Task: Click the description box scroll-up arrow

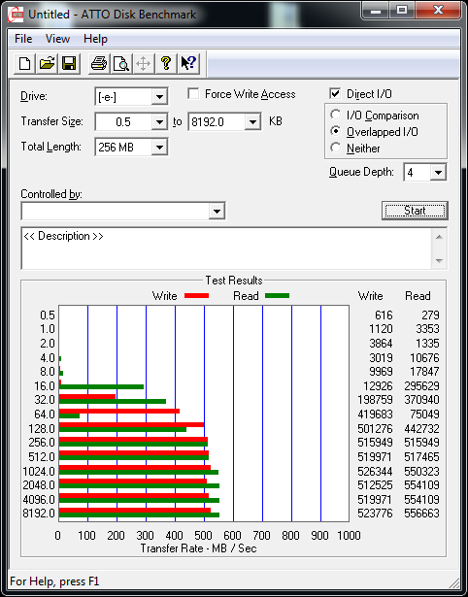Action: 439,237
